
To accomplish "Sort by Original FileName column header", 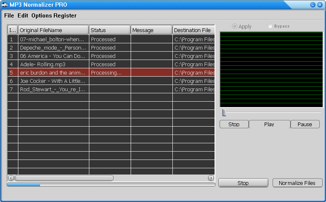I will 53,30.
